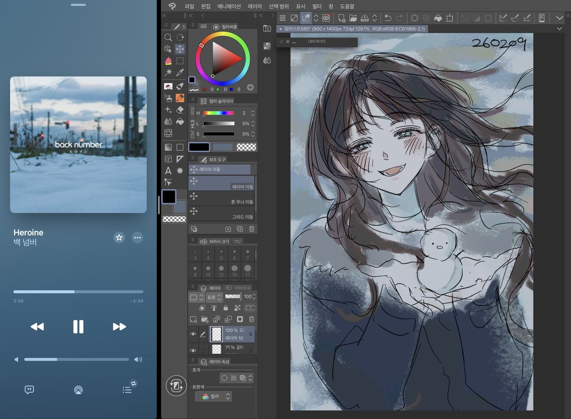This screenshot has height=419, width=571.
Task: Toggle border effect circle in layer property
Action: (225, 378)
